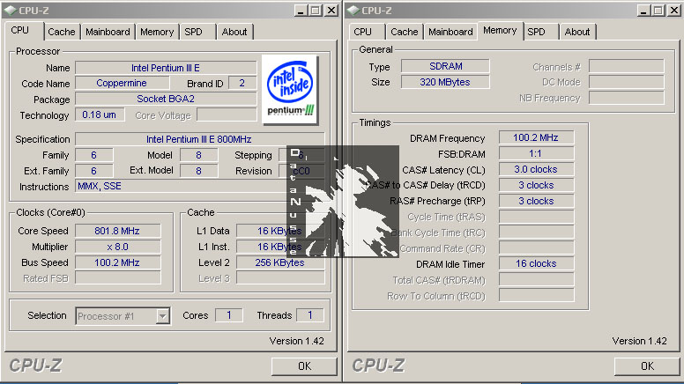Click the empty Core Voltage field
The image size is (684, 384).
227,114
